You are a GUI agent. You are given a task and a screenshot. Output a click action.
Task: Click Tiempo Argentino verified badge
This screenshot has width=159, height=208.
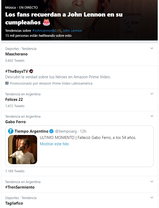point(52,131)
